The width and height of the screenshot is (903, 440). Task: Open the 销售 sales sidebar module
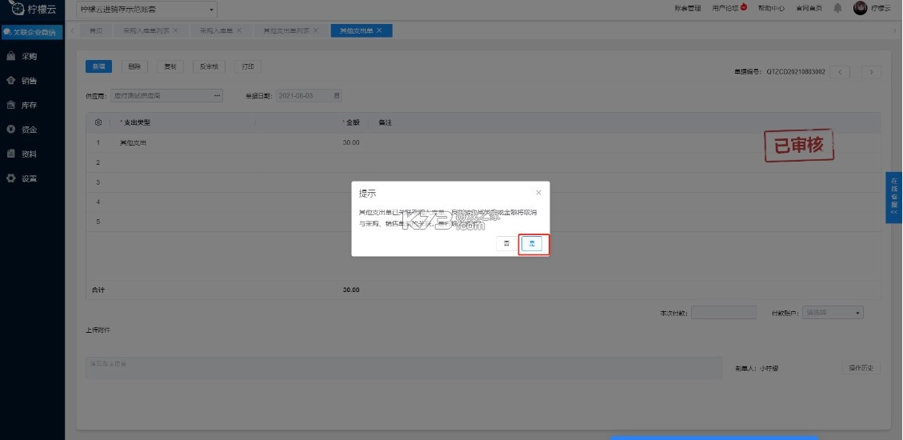(11, 81)
